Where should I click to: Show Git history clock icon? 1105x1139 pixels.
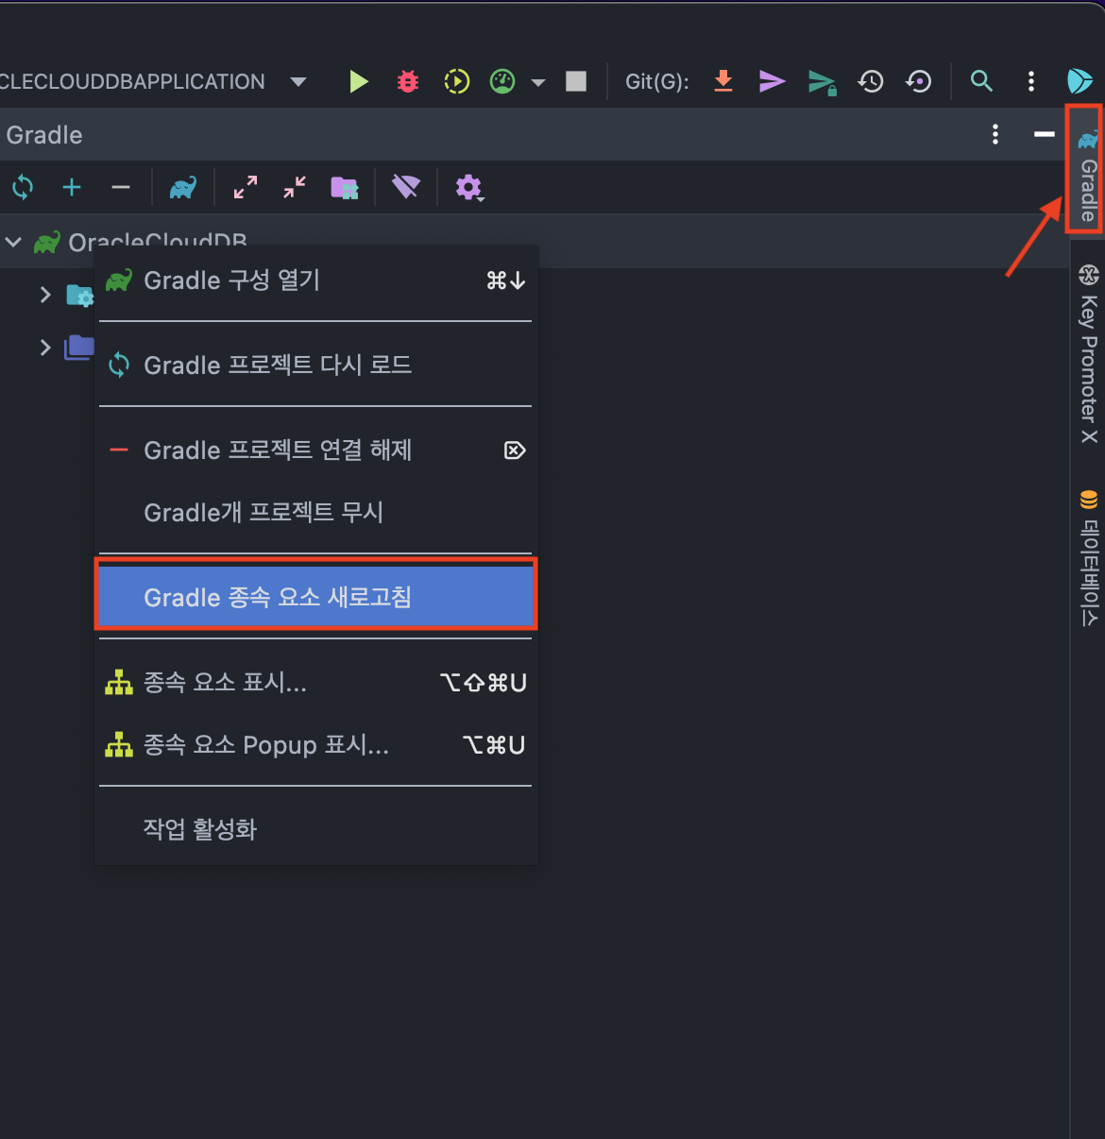click(870, 81)
